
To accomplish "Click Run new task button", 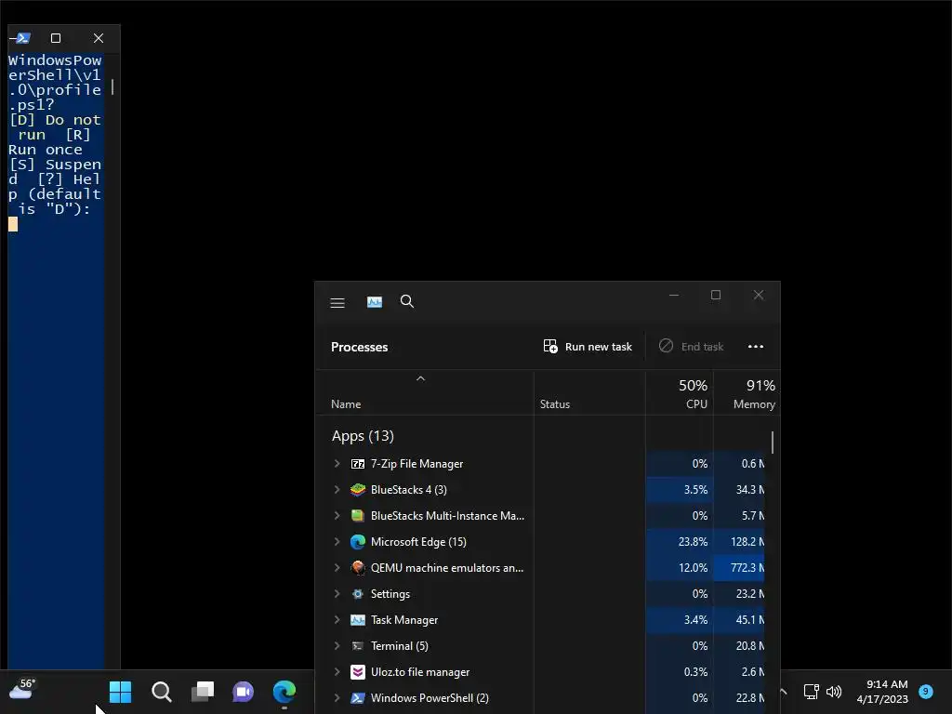I will click(588, 347).
